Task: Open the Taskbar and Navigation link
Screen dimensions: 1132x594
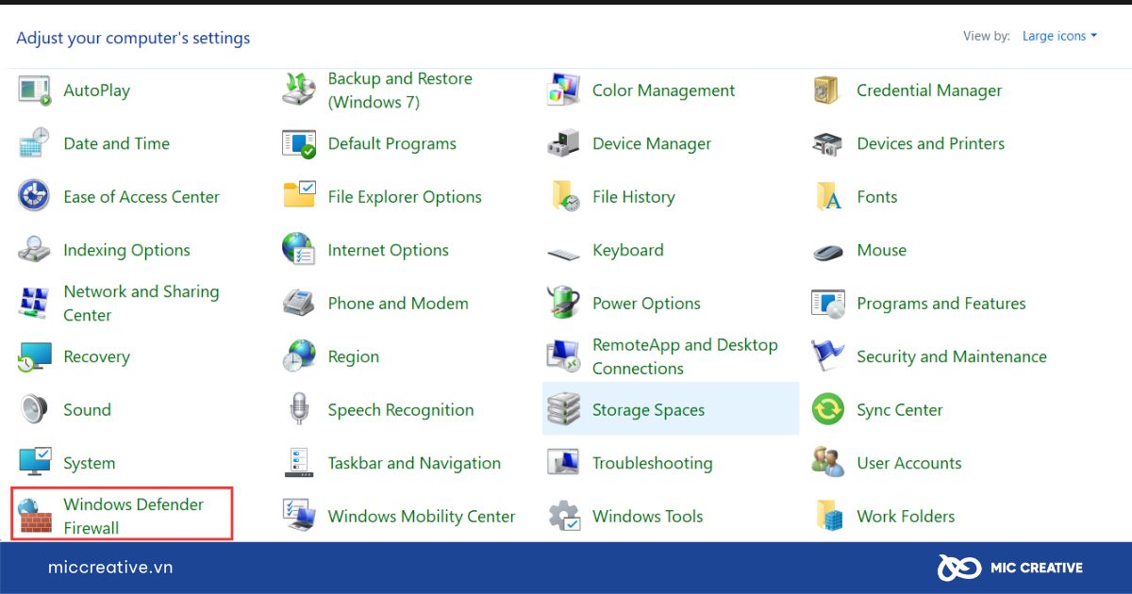Action: click(x=414, y=463)
